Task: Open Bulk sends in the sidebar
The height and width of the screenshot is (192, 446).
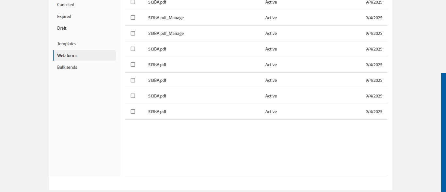Action: tap(67, 67)
